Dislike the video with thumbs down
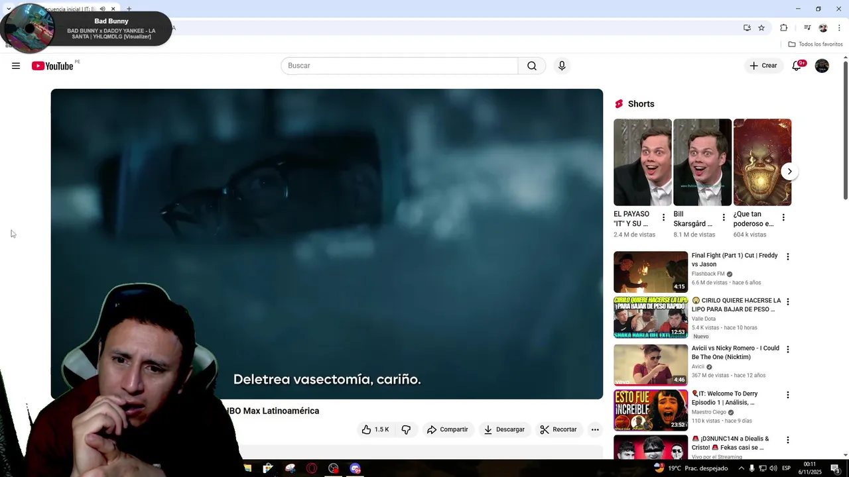This screenshot has height=477, width=849. [x=406, y=429]
